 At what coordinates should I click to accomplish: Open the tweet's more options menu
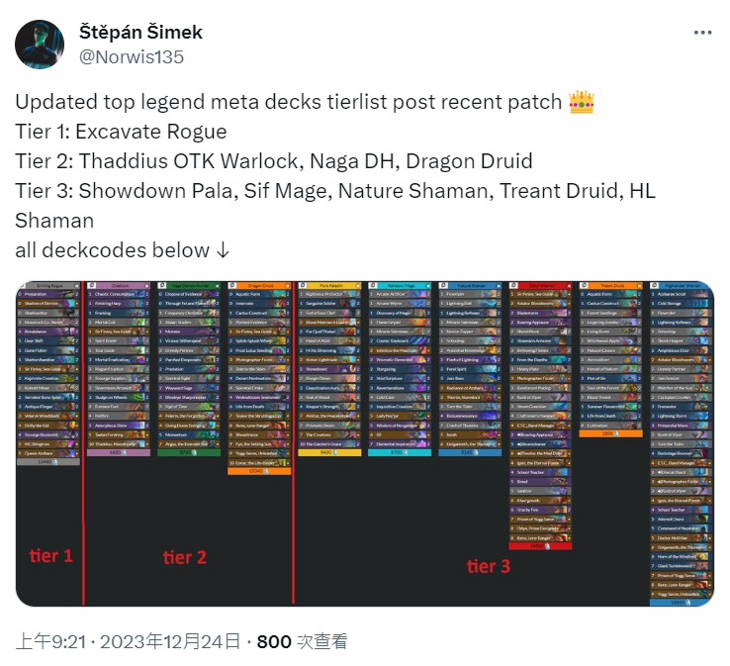[702, 33]
